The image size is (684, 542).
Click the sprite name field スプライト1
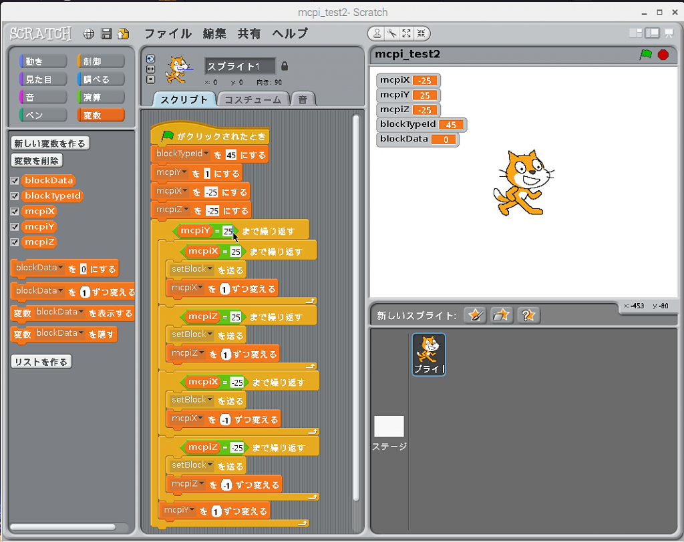[240, 66]
